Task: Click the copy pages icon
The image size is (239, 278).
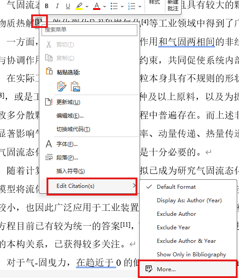Action: tap(49, 58)
